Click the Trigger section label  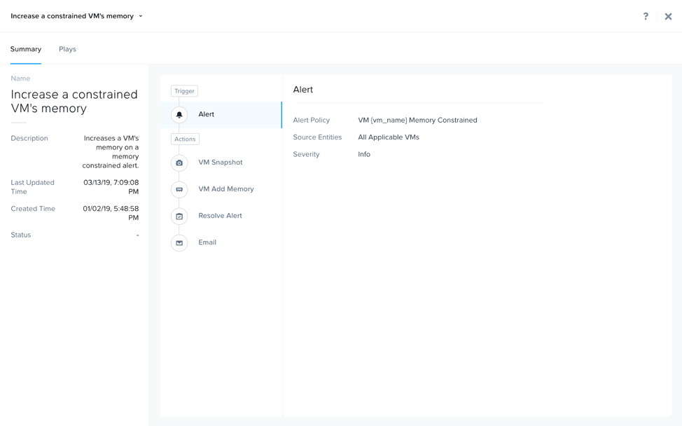click(184, 91)
